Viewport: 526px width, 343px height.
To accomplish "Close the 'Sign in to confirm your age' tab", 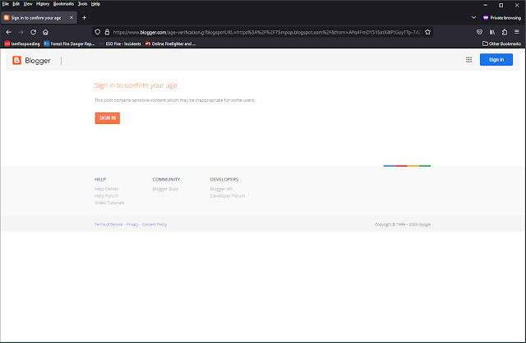I will [x=72, y=18].
